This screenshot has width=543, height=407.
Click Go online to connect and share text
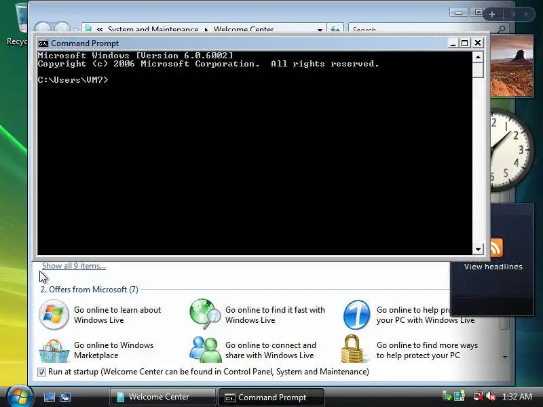[270, 350]
